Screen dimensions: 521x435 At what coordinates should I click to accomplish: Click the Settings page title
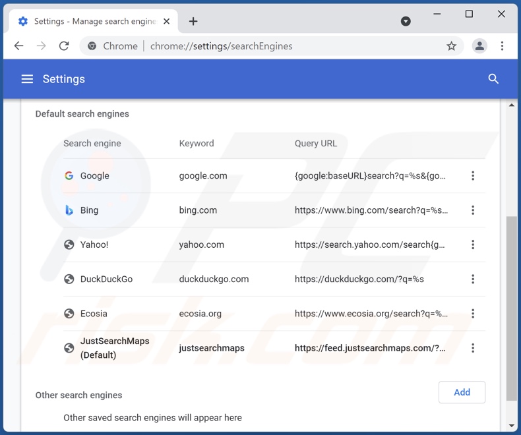[x=64, y=79]
